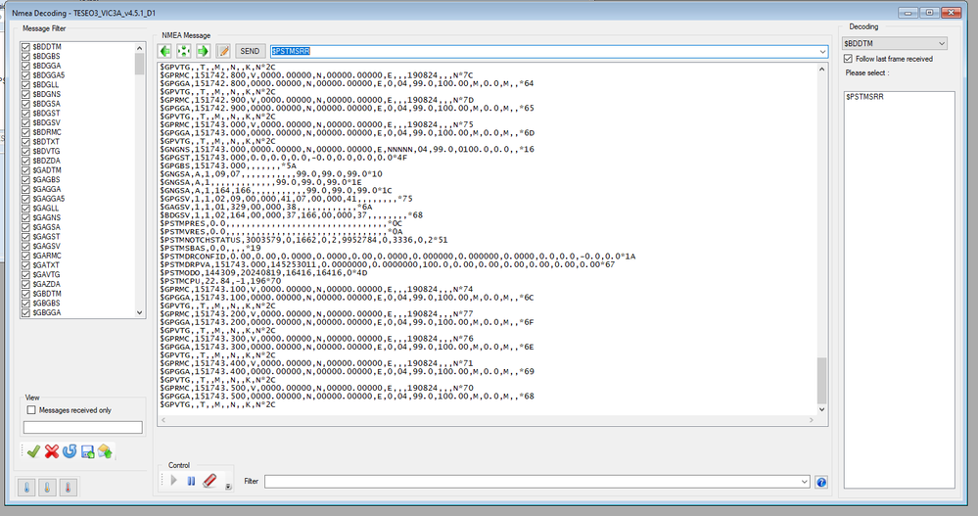Send the NMEA message with SEND
The width and height of the screenshot is (978, 516).
[x=250, y=51]
